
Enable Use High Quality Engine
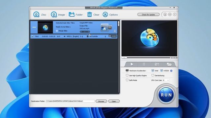127,75
